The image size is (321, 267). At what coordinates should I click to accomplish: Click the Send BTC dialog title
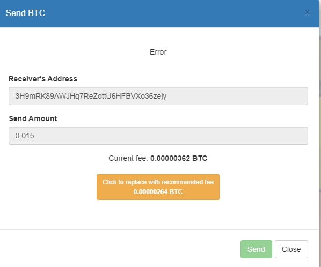(x=25, y=13)
